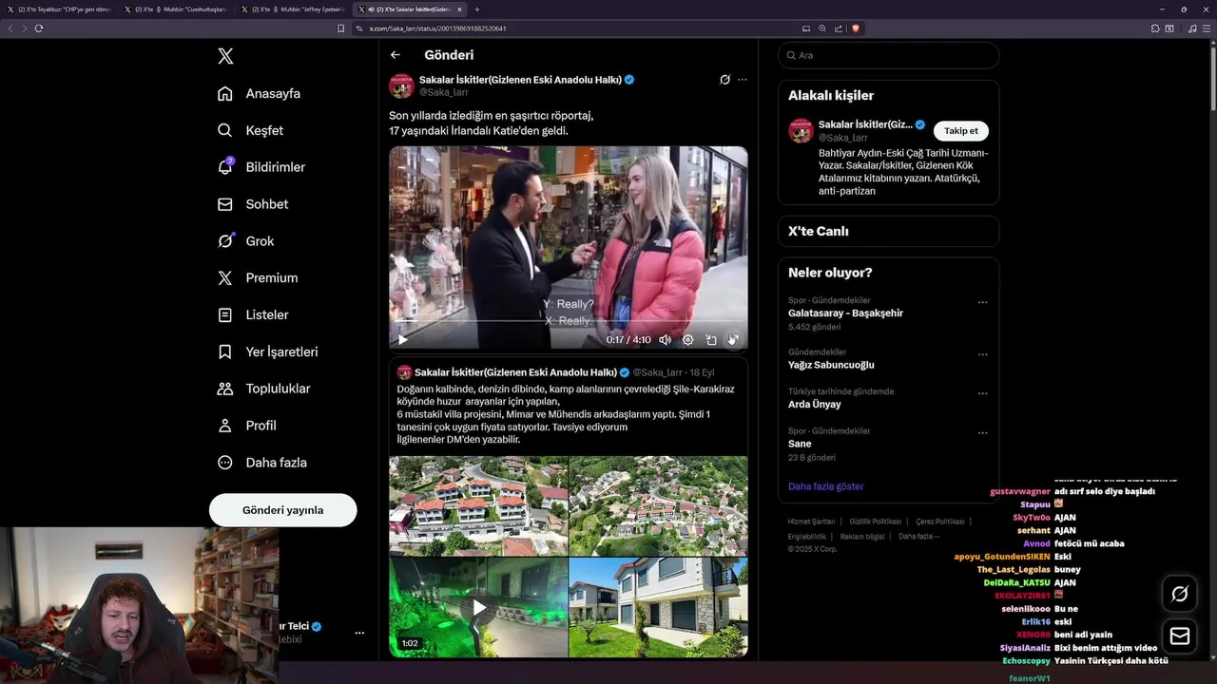1217x684 pixels.
Task: Open the Premium page
Action: click(258, 278)
